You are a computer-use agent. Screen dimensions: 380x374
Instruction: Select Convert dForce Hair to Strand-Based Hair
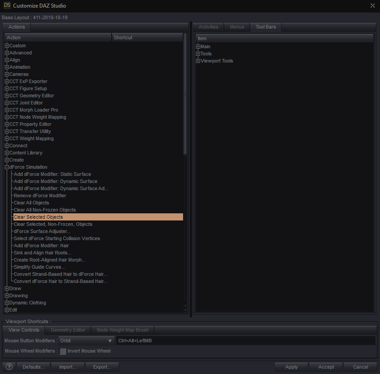tap(60, 282)
